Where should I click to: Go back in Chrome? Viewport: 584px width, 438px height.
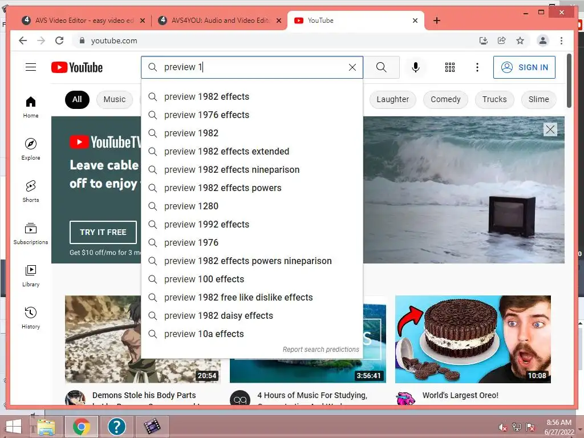coord(23,40)
